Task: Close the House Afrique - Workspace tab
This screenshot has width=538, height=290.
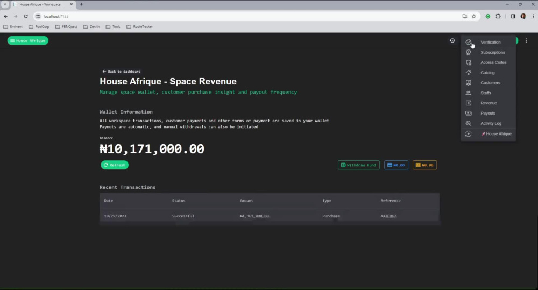Action: pos(72,4)
